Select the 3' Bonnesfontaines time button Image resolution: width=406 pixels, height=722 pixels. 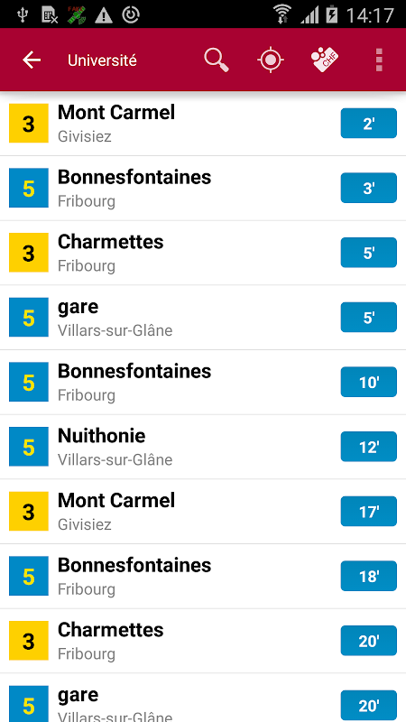[369, 188]
